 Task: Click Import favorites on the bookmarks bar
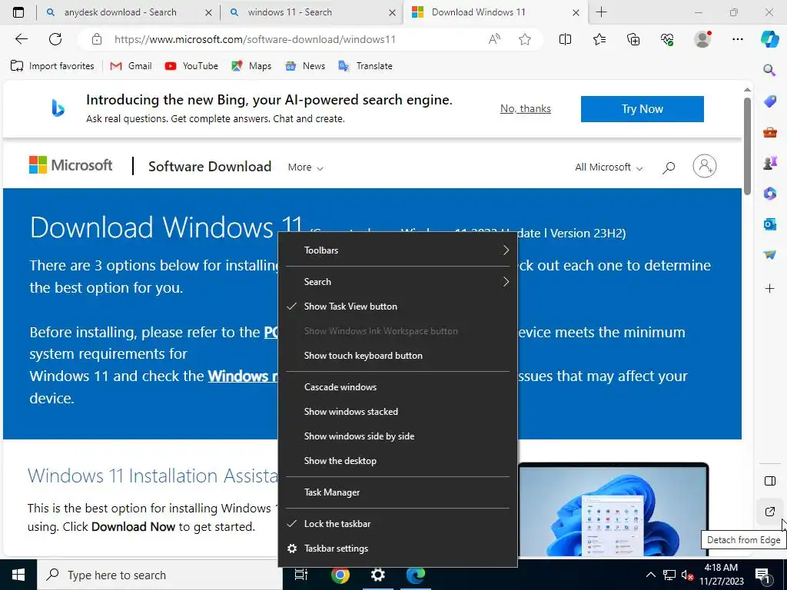52,66
